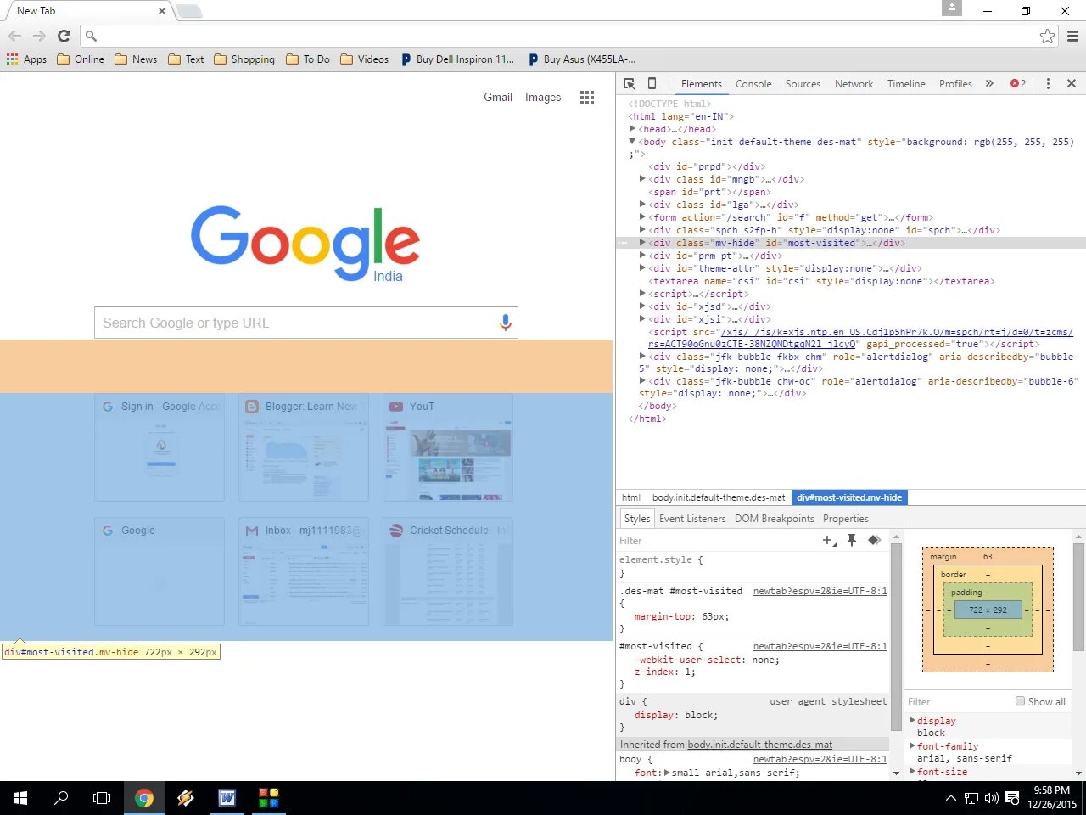Viewport: 1086px width, 815px height.
Task: Open the DOM Breakpoints tab
Action: point(774,518)
